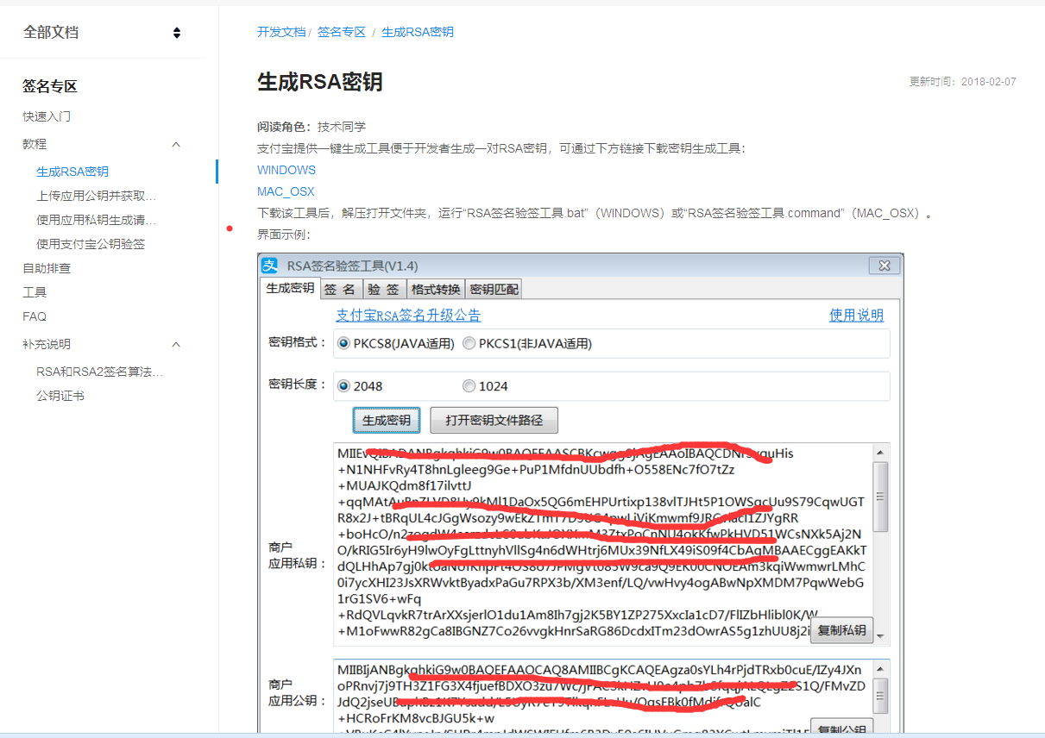Choose 1024 key length
1045x738 pixels.
pos(469,385)
